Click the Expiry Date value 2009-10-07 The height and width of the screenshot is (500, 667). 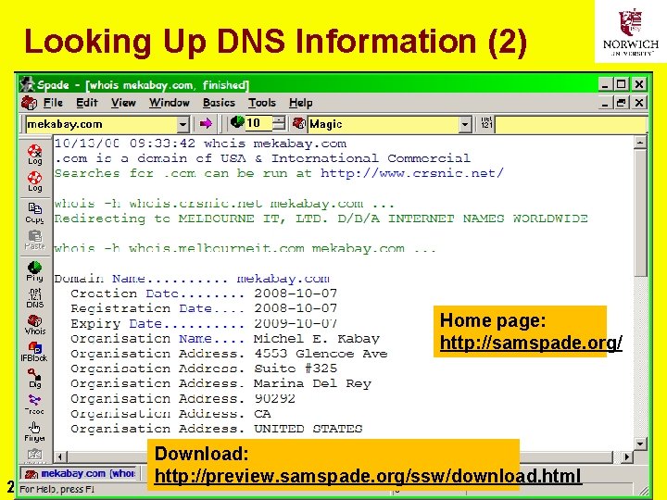coord(296,323)
